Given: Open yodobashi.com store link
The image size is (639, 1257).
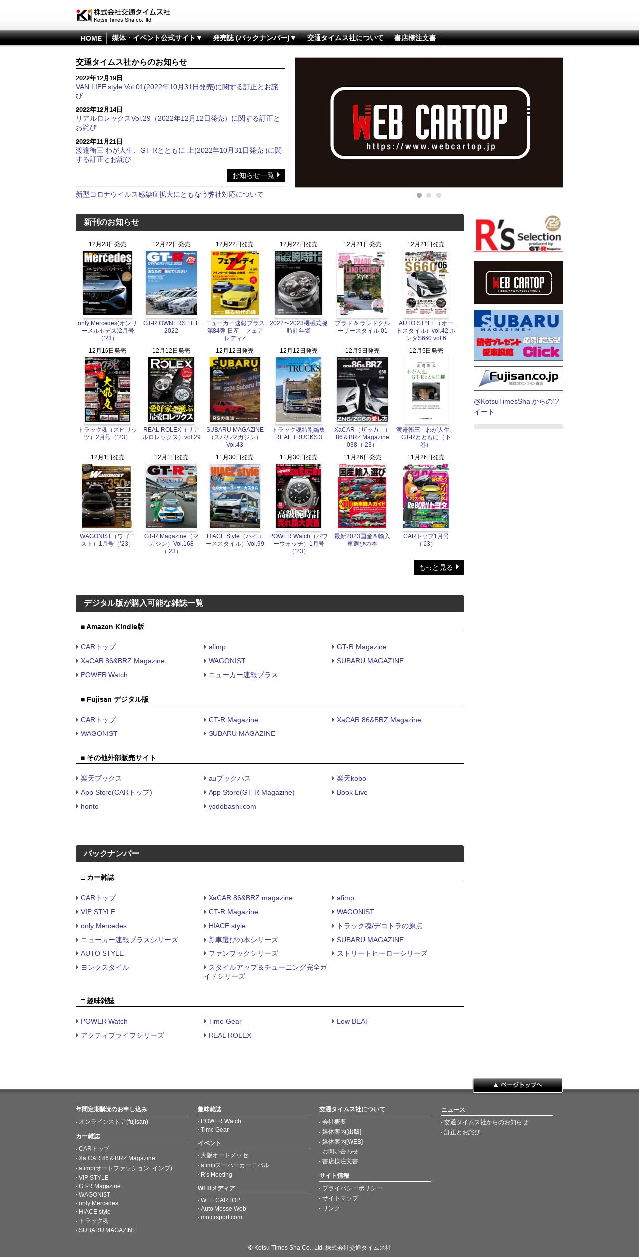Looking at the screenshot, I should (x=232, y=807).
